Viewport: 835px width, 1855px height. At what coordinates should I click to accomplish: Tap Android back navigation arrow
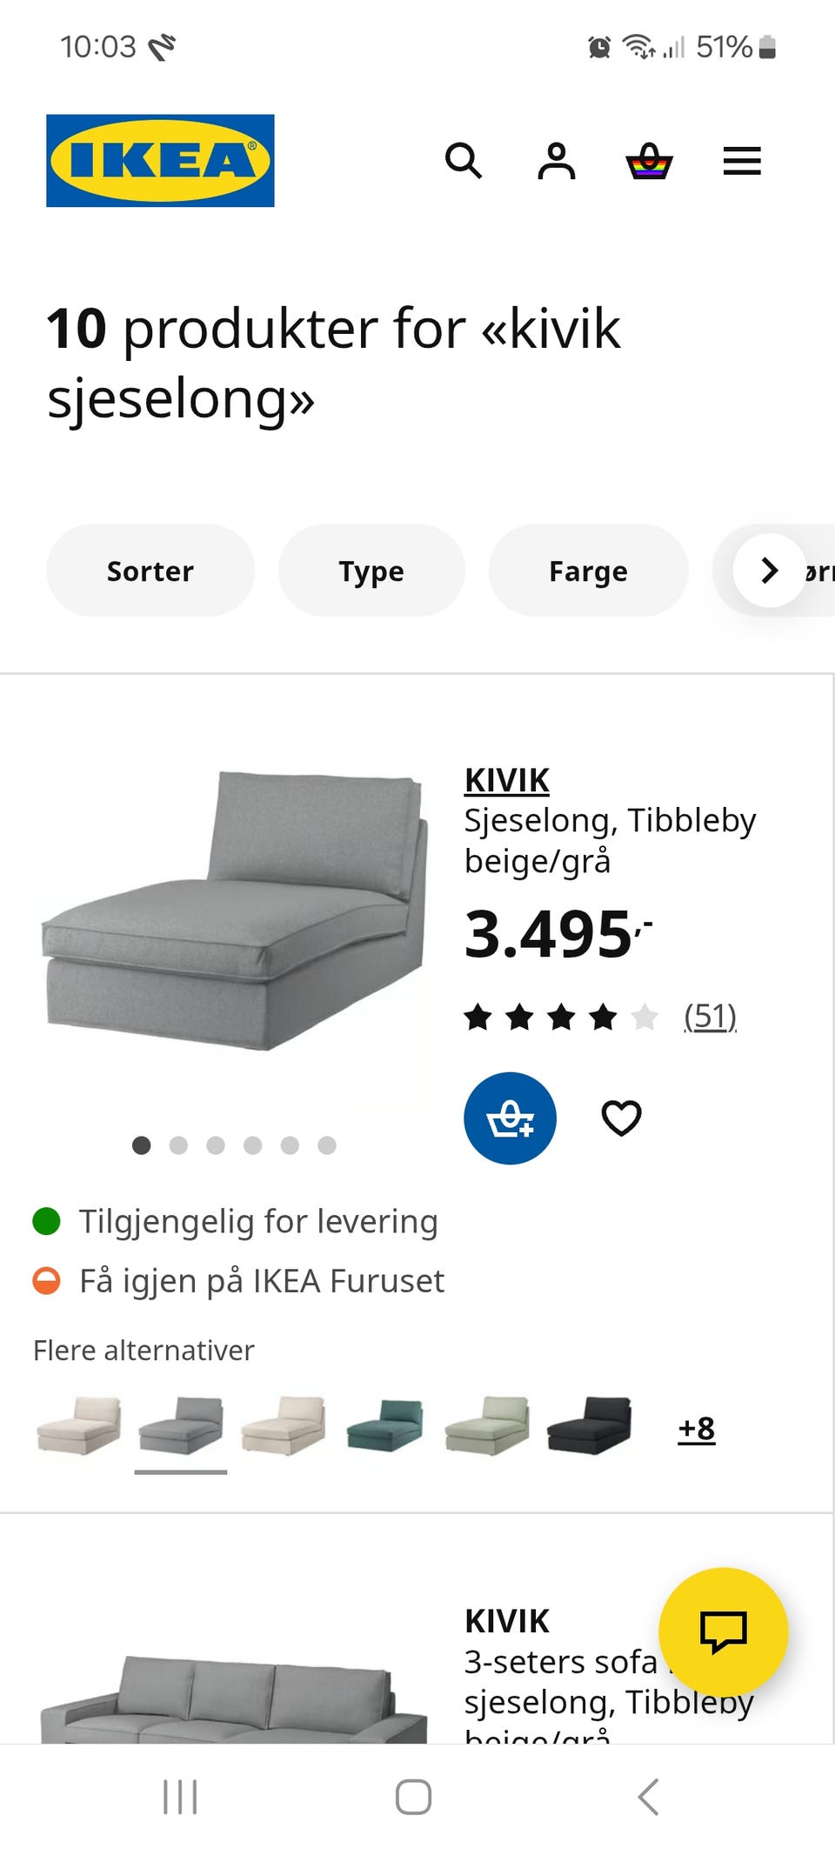649,1797
